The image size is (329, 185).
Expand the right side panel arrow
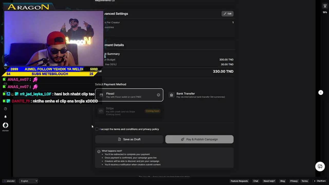click(x=321, y=92)
